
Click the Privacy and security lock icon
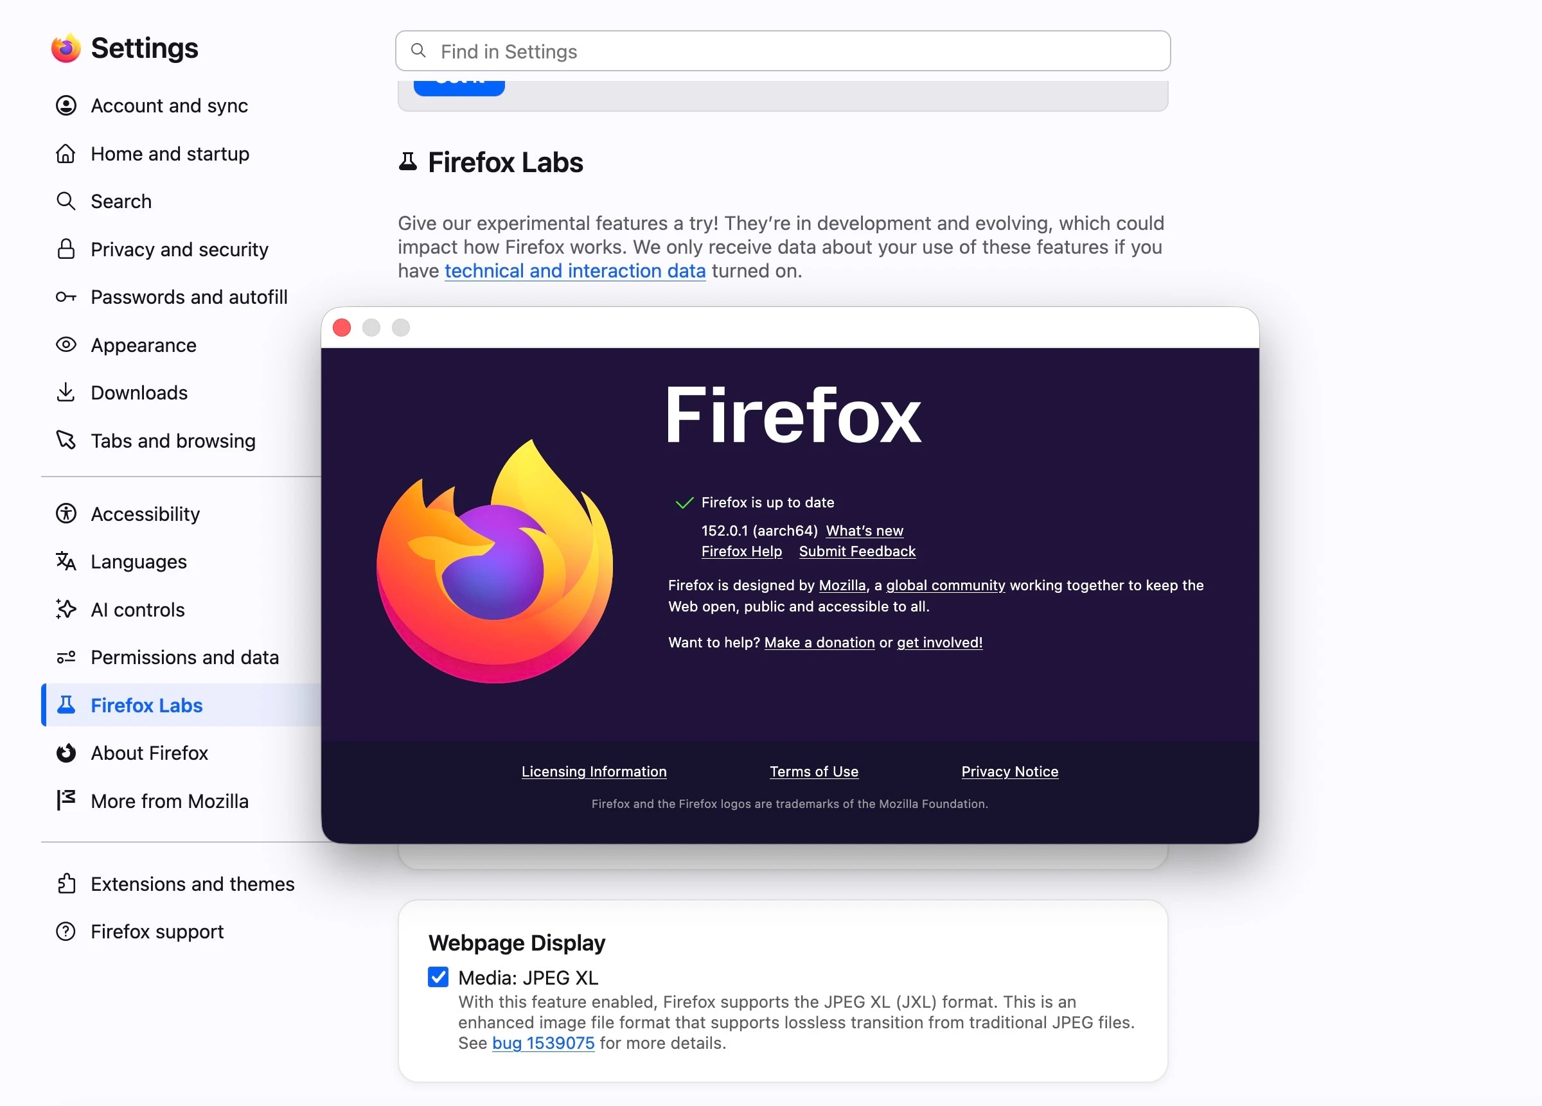click(x=66, y=249)
